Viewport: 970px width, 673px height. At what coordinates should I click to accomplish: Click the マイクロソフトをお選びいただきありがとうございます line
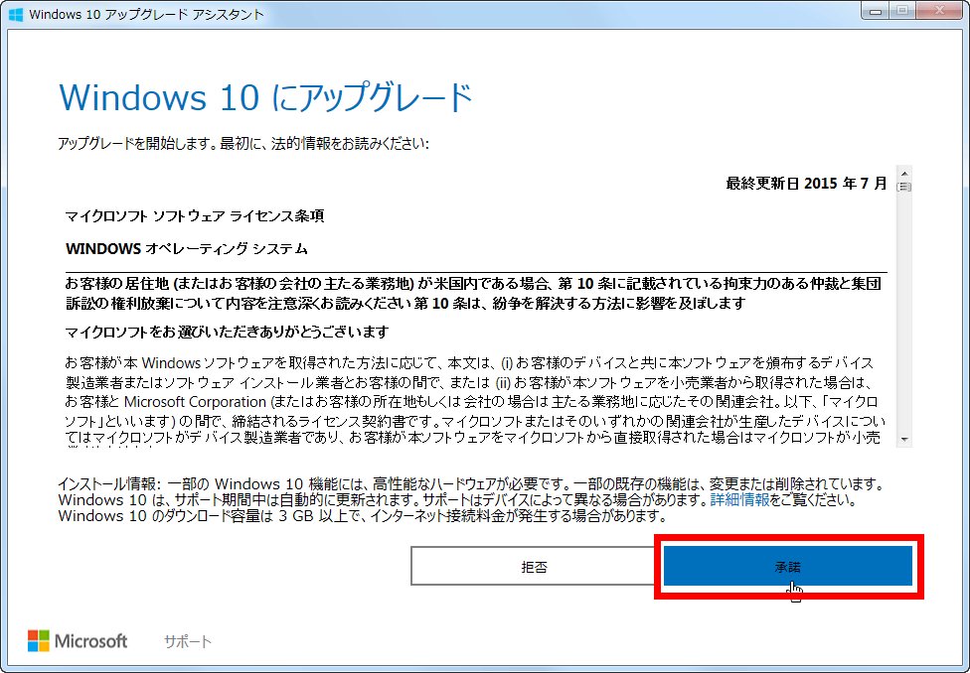tap(227, 333)
